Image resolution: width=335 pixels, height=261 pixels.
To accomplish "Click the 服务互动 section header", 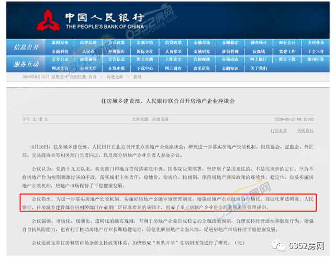I will 26,64.
